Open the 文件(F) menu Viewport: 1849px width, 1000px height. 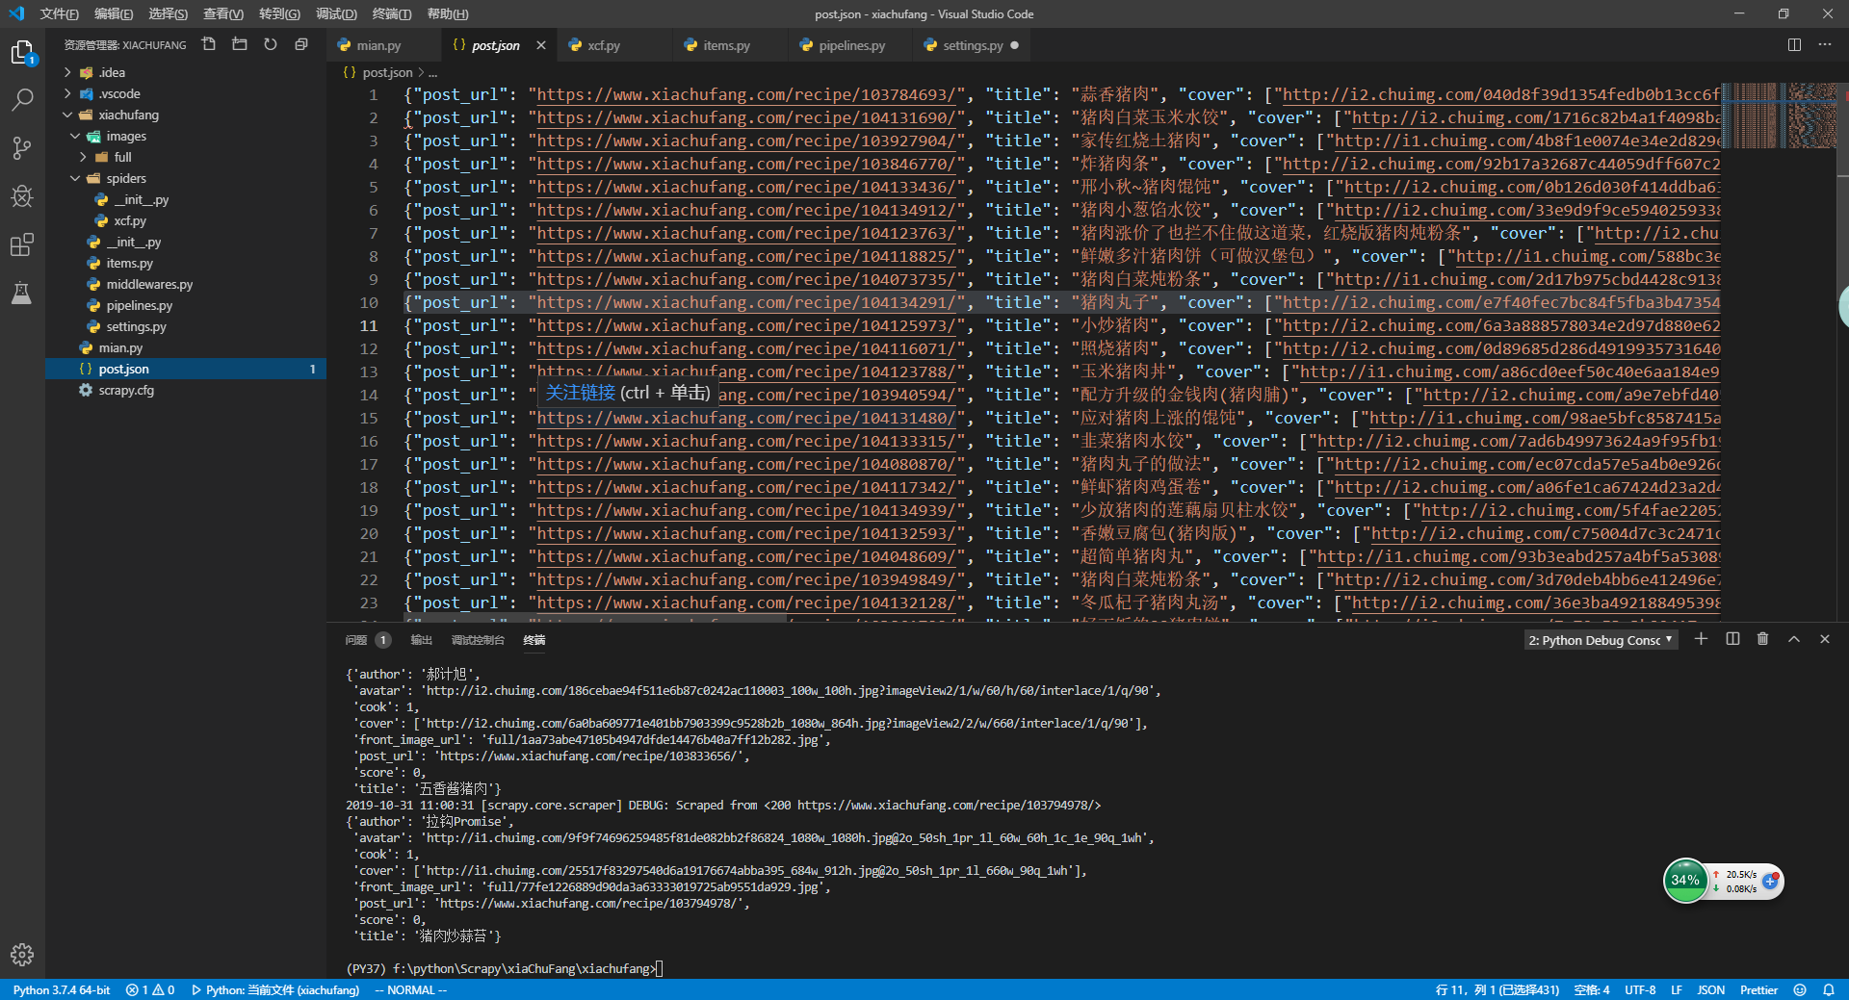59,13
